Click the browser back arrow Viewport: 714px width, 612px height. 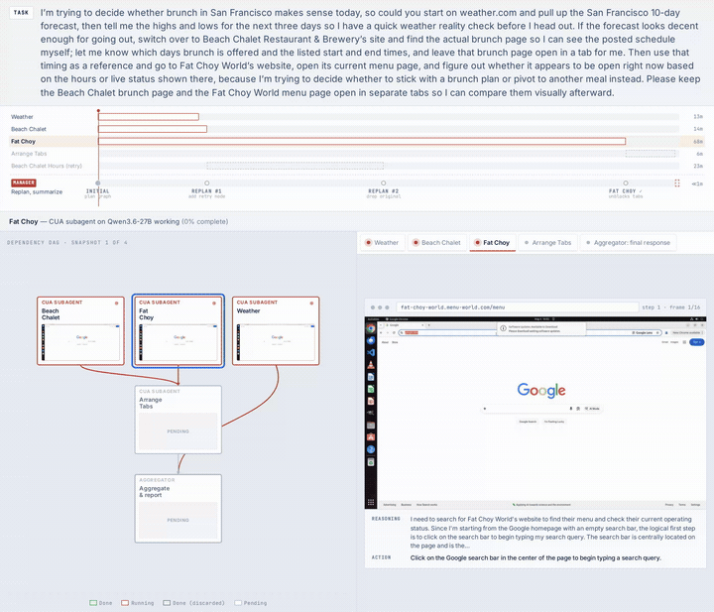click(381, 333)
